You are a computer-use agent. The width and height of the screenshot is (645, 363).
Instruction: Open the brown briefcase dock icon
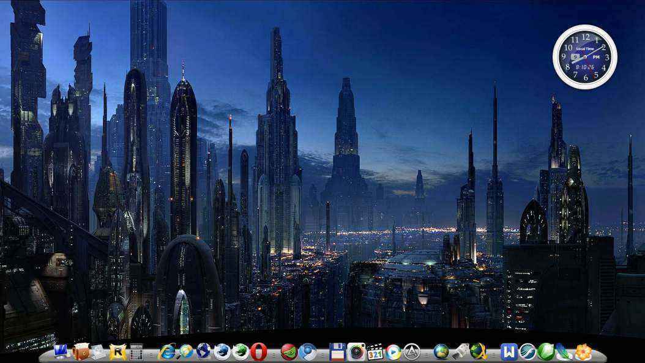(x=81, y=351)
